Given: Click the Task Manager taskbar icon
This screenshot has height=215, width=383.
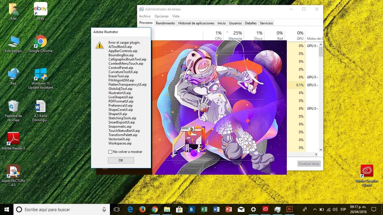Looking at the screenshot, I should [x=278, y=209].
